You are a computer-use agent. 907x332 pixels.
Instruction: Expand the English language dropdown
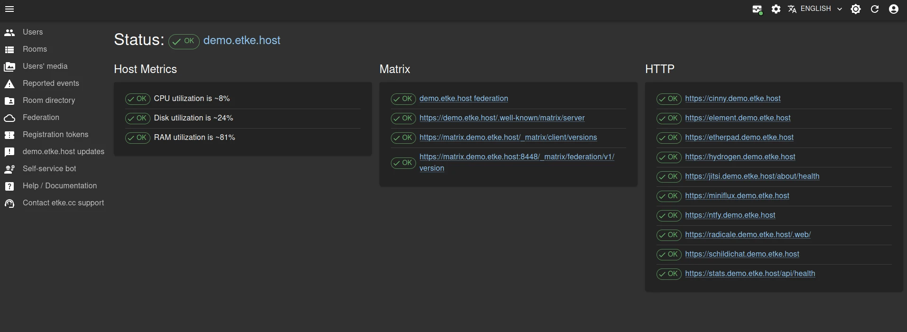pos(815,9)
